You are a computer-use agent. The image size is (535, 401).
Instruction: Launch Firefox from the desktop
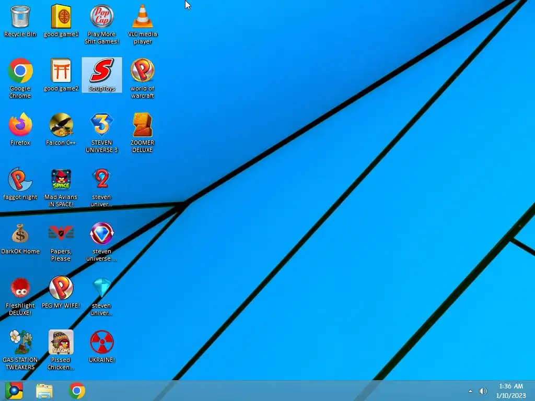(20, 129)
